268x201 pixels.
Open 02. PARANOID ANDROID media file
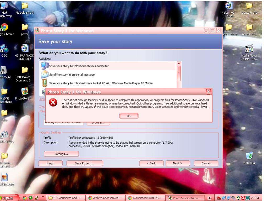pyautogui.click(x=24, y=53)
